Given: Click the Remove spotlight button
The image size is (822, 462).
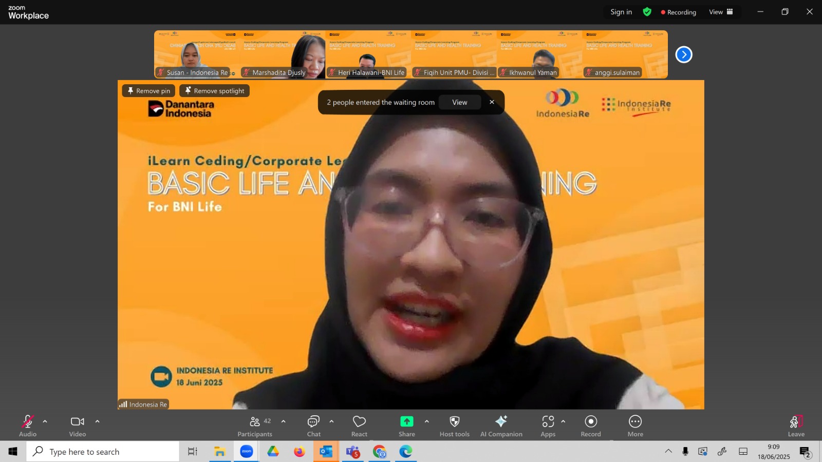Looking at the screenshot, I should pyautogui.click(x=214, y=91).
